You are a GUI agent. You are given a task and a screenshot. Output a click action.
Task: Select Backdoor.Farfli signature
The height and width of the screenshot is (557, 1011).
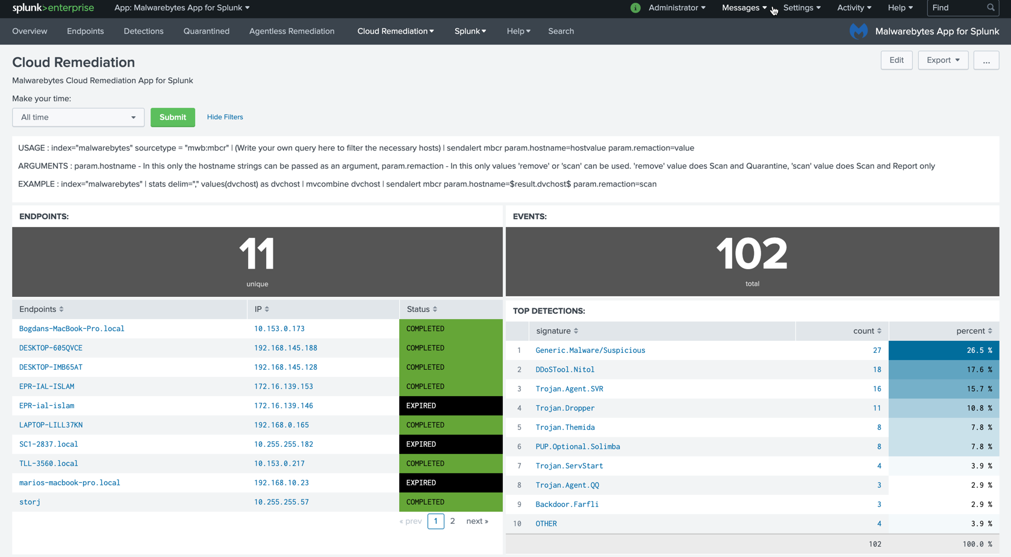(567, 505)
